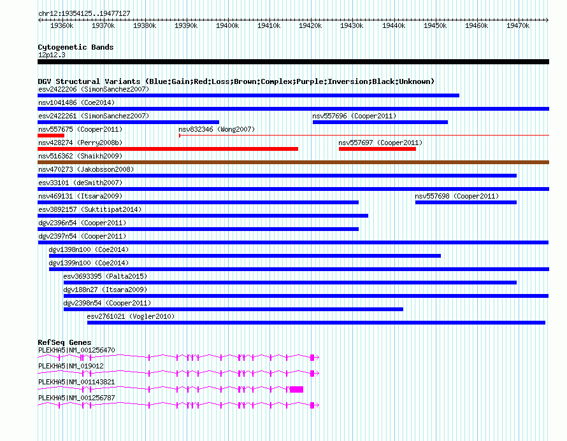The height and width of the screenshot is (441, 567).
Task: Click the nsv557675 (Cooper2011) label
Action: coord(80,129)
